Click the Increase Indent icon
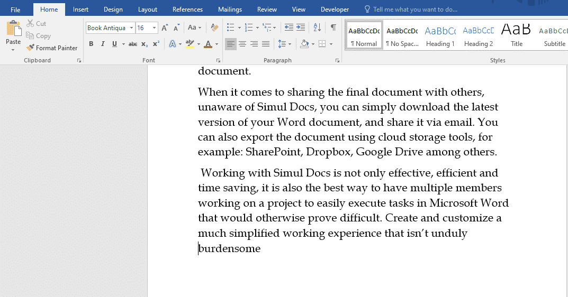The image size is (568, 297). [301, 27]
